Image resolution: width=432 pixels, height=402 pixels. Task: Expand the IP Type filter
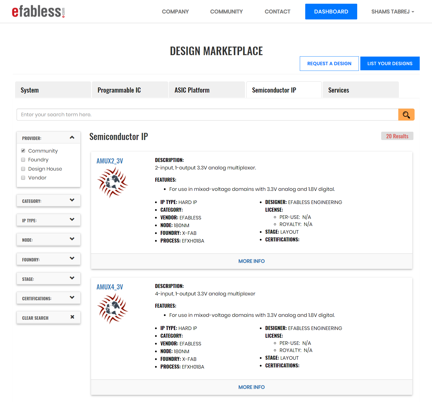(x=49, y=220)
